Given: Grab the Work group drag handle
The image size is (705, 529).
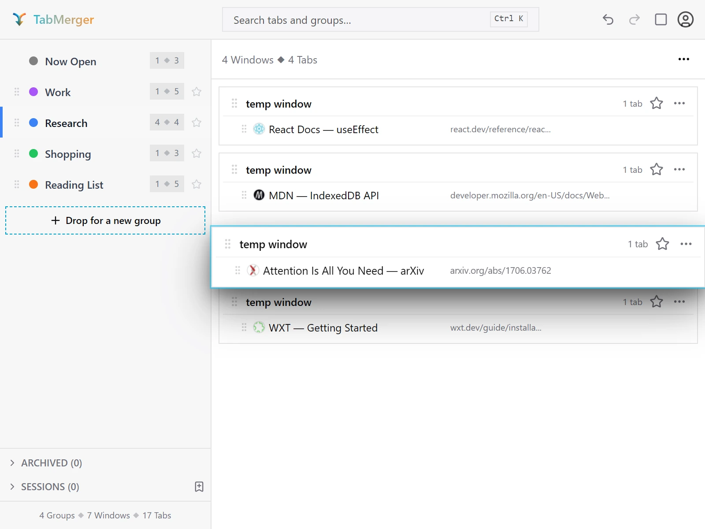Looking at the screenshot, I should [x=17, y=92].
